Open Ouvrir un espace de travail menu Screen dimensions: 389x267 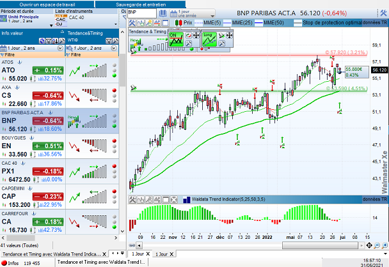47,4
